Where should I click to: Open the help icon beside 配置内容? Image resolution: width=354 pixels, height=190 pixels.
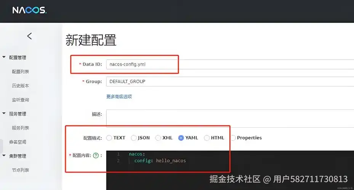[96, 155]
